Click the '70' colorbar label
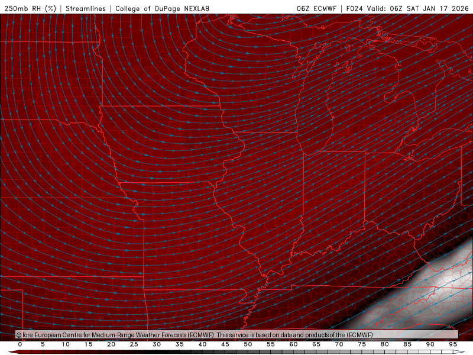Screen dimensions: 473x355 339,344
